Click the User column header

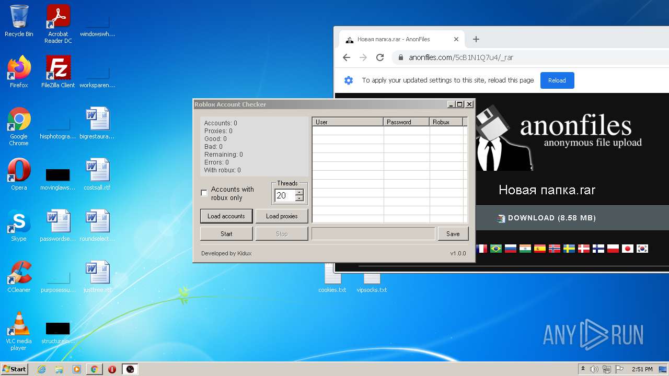click(348, 122)
